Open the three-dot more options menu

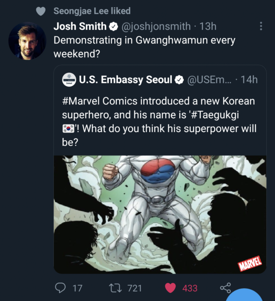click(261, 26)
